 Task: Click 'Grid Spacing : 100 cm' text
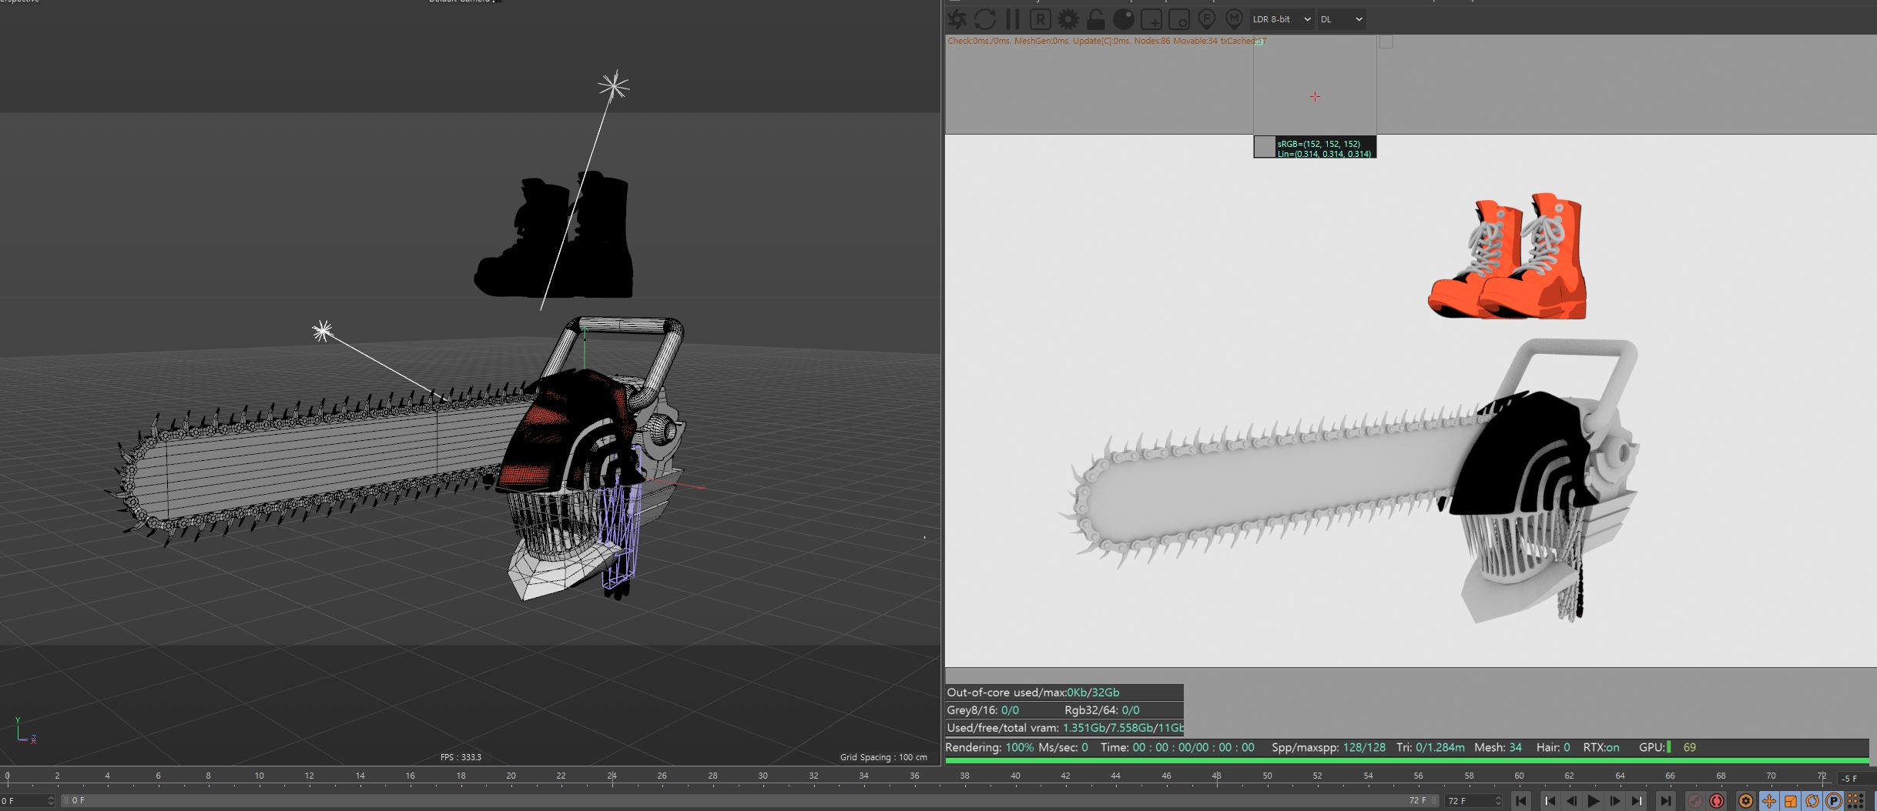coord(883,757)
